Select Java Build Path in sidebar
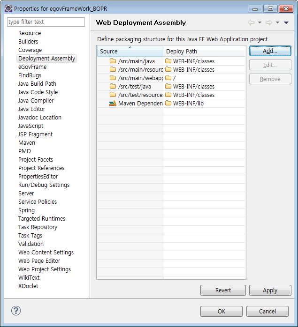The height and width of the screenshot is (327, 298). coord(37,83)
